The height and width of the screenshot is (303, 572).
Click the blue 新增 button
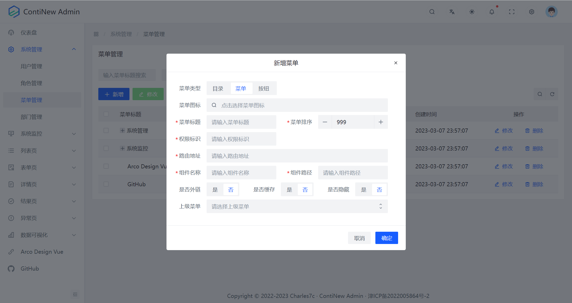point(114,94)
